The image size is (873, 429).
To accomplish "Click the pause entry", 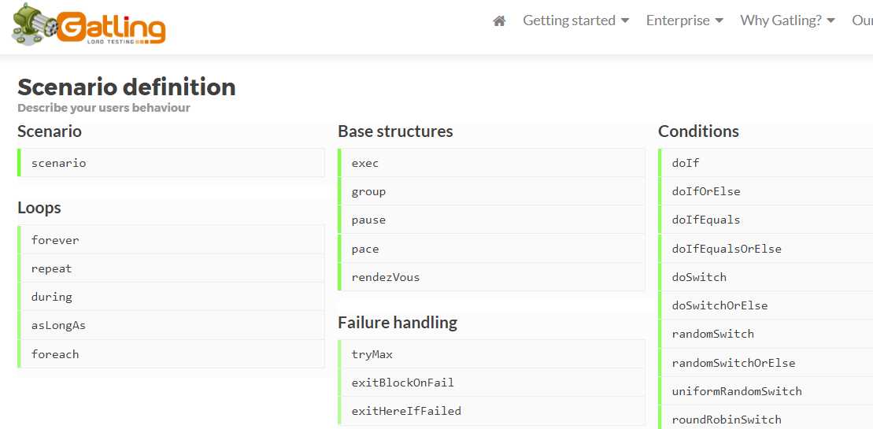I will 492,220.
